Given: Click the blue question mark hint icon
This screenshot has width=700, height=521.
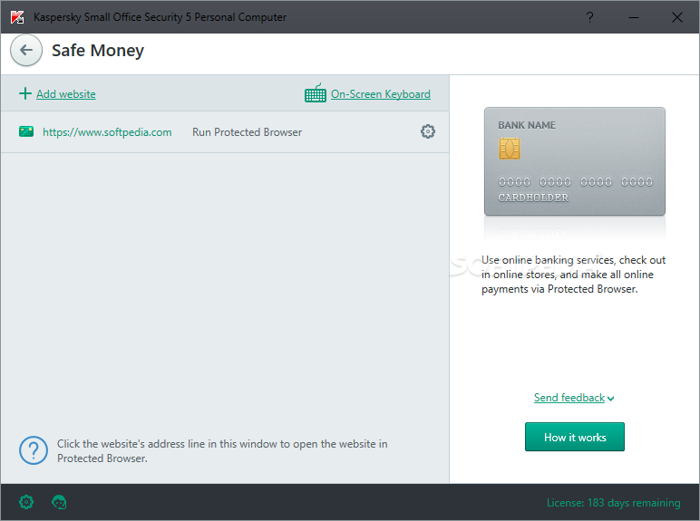Looking at the screenshot, I should coord(34,450).
